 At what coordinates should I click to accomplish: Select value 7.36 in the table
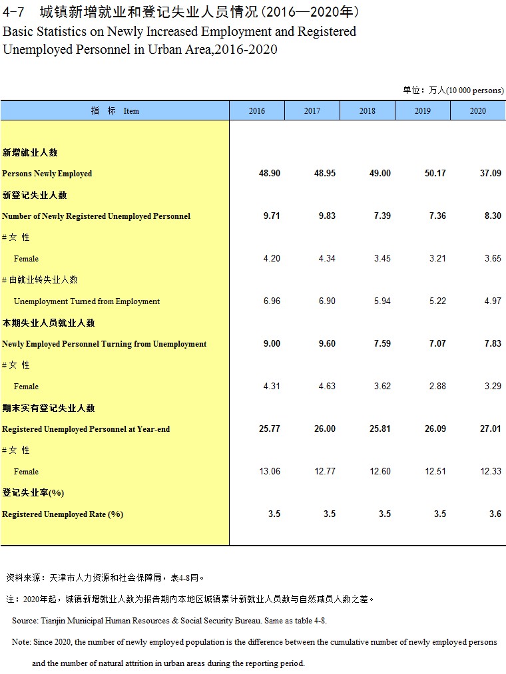pyautogui.click(x=437, y=216)
